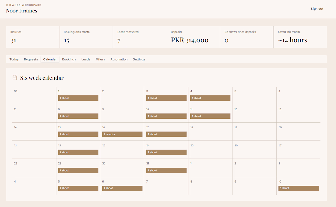Pick day 27 in the calendar grid

(x=298, y=150)
